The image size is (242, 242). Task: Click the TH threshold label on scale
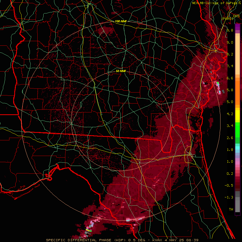click(x=231, y=209)
